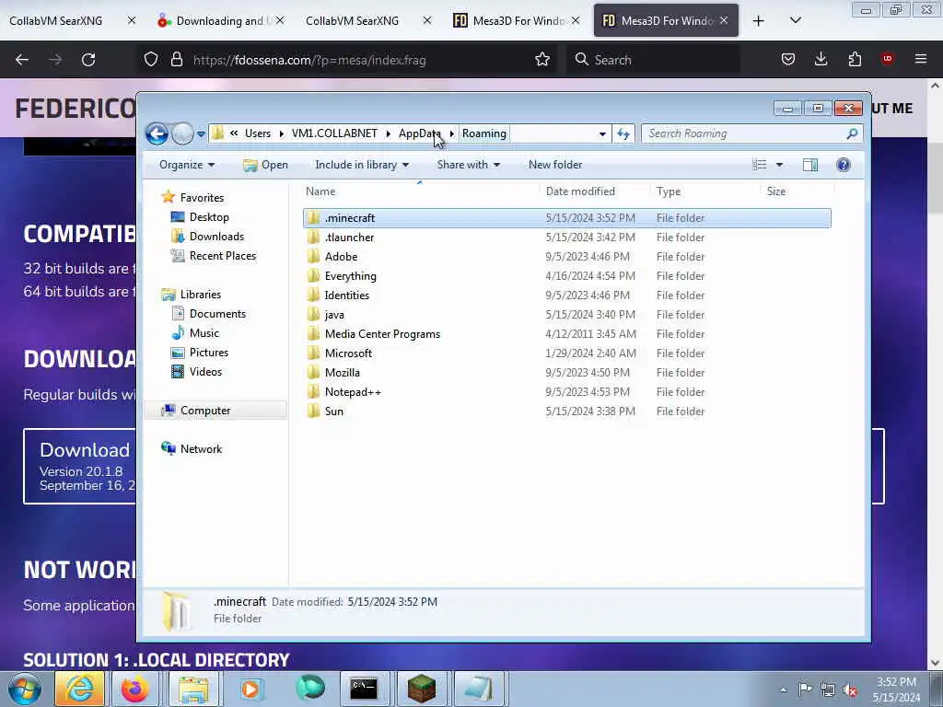Toggle the preview pane
The width and height of the screenshot is (943, 707).
coord(810,165)
